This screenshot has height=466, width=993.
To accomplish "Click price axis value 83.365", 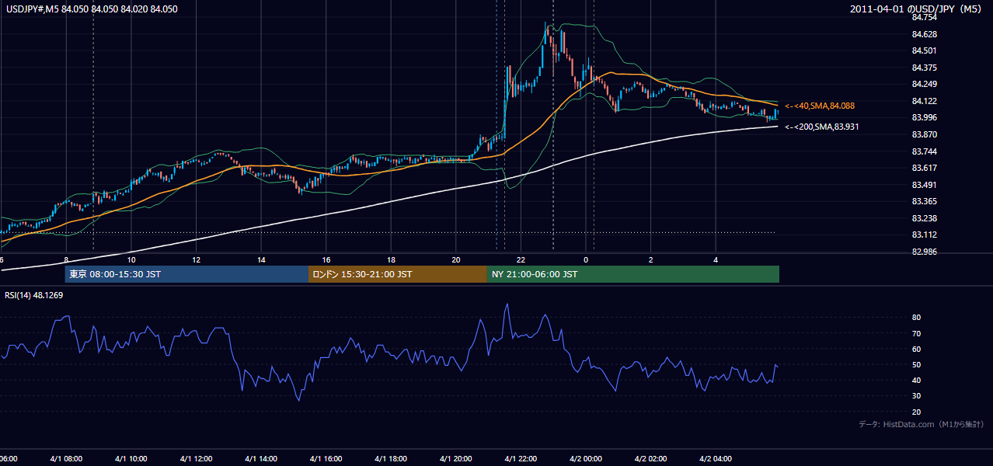I will [923, 202].
